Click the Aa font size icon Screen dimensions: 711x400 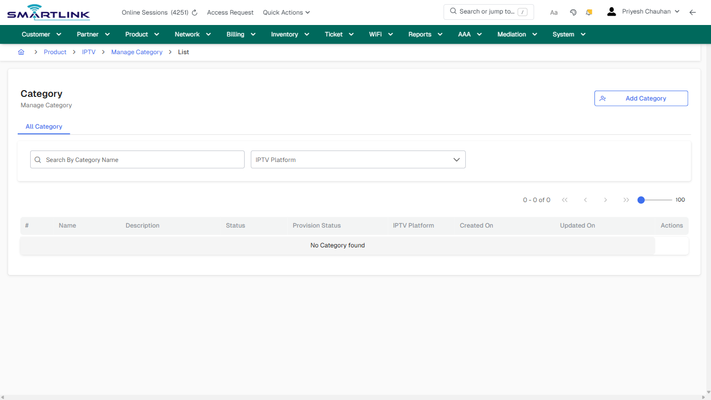(x=554, y=12)
